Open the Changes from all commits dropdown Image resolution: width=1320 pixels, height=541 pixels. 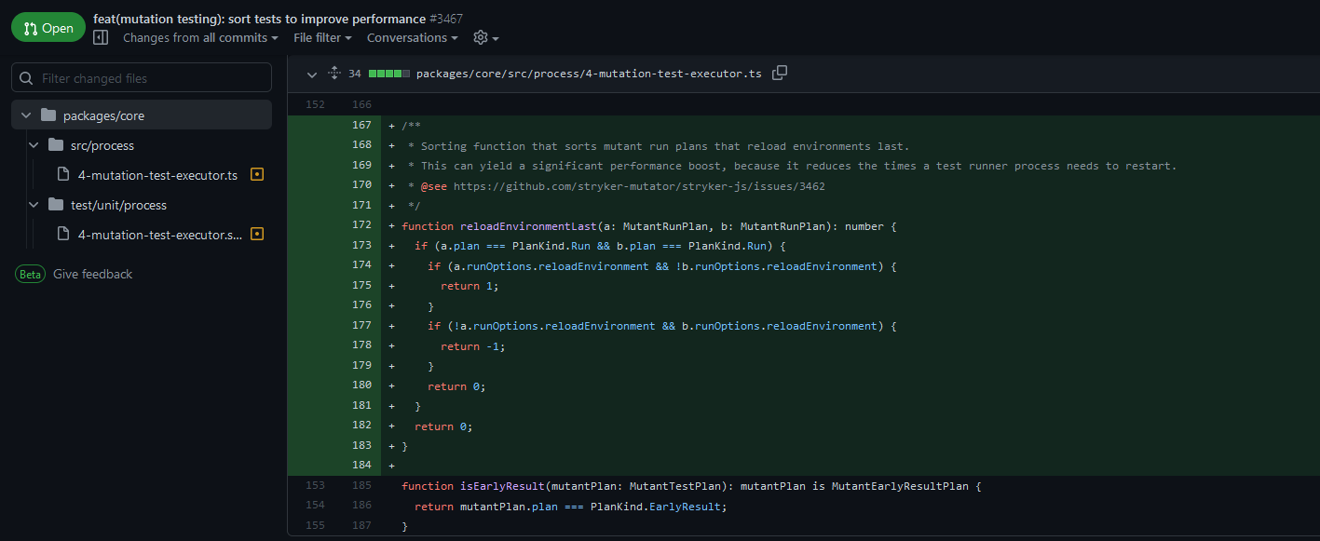(201, 38)
